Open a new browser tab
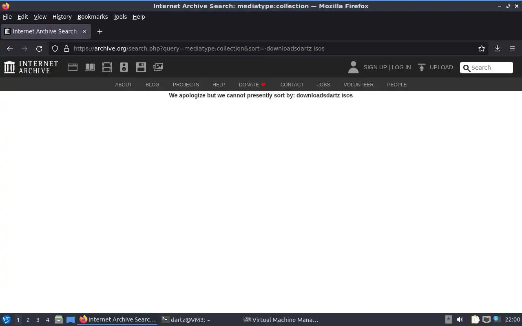The width and height of the screenshot is (522, 326). pos(100,31)
